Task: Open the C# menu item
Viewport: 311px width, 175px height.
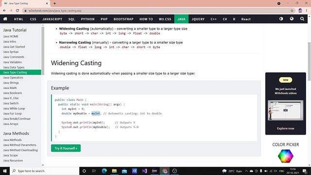Action: click(225, 19)
